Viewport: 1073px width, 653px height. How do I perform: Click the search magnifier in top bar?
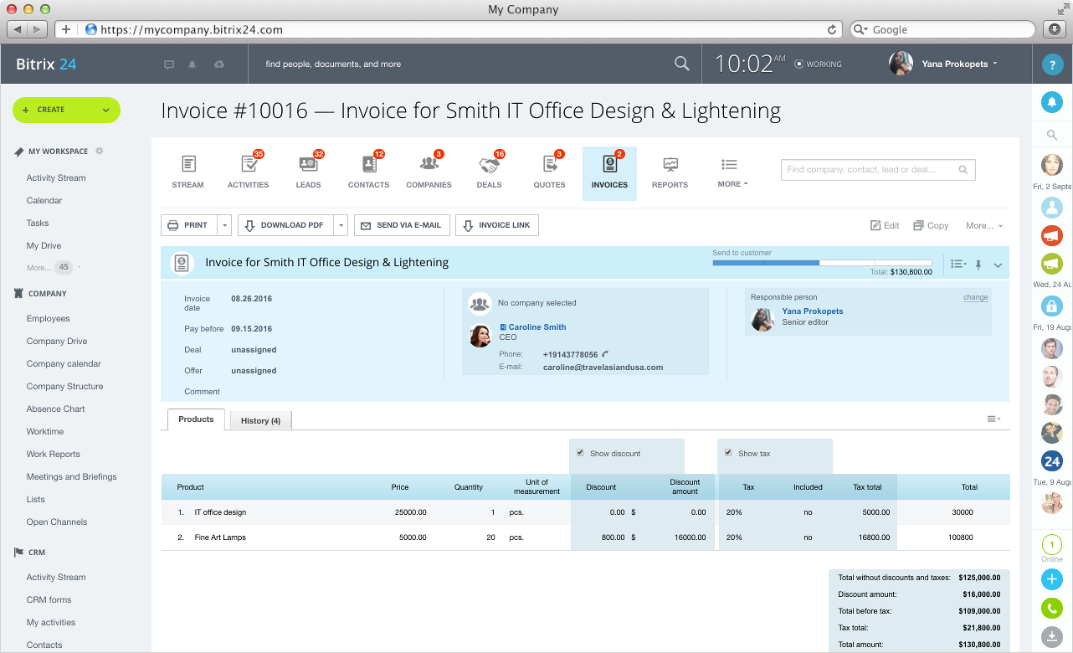682,64
